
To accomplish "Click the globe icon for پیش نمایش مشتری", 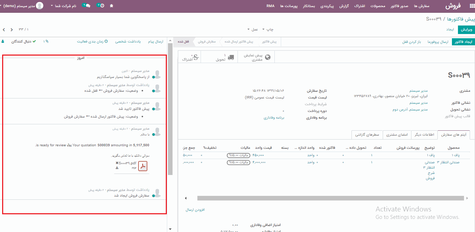I will [x=268, y=57].
